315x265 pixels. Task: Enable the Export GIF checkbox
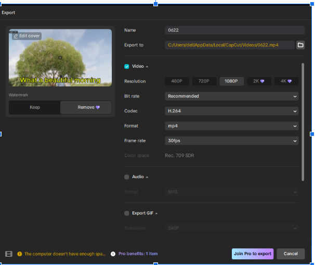pos(127,213)
